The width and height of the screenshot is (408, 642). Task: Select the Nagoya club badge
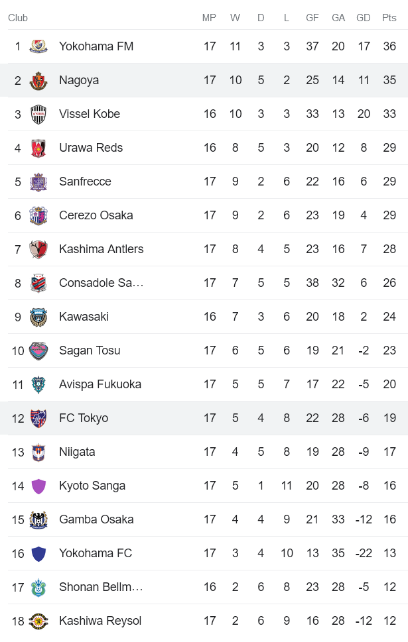tap(38, 80)
